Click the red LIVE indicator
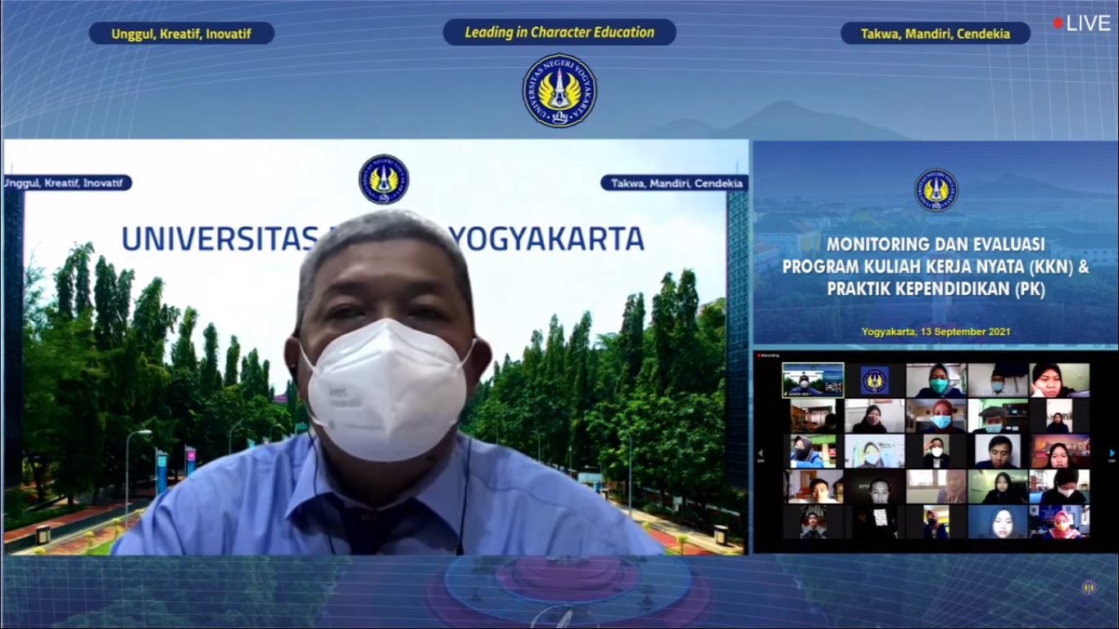The width and height of the screenshot is (1119, 629). pos(1081,24)
